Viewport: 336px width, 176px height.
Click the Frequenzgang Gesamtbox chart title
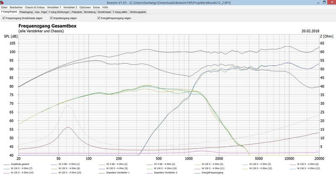tap(47, 26)
